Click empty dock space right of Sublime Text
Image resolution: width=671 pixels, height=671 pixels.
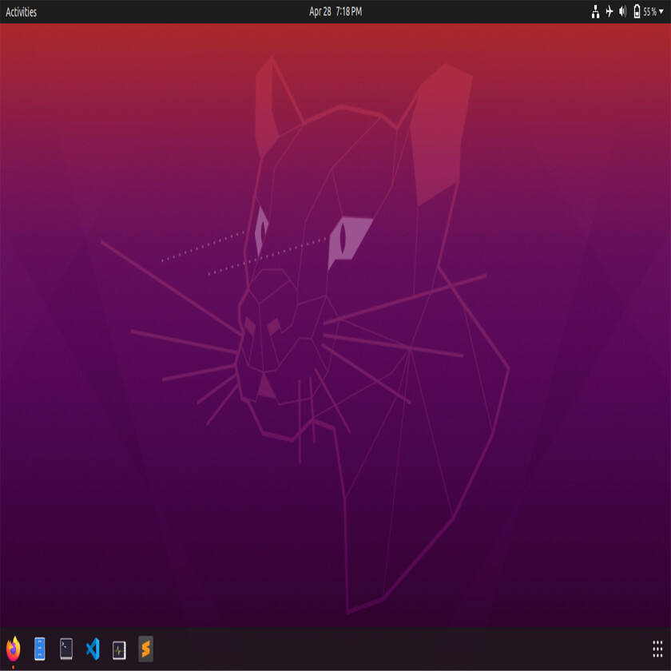(x=359, y=648)
